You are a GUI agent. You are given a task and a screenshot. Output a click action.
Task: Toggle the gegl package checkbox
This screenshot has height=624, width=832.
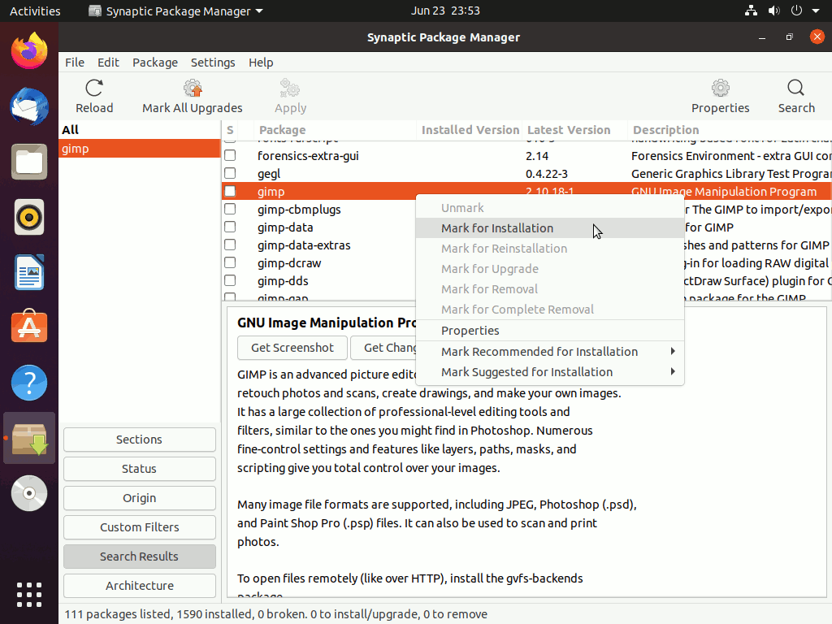[230, 174]
